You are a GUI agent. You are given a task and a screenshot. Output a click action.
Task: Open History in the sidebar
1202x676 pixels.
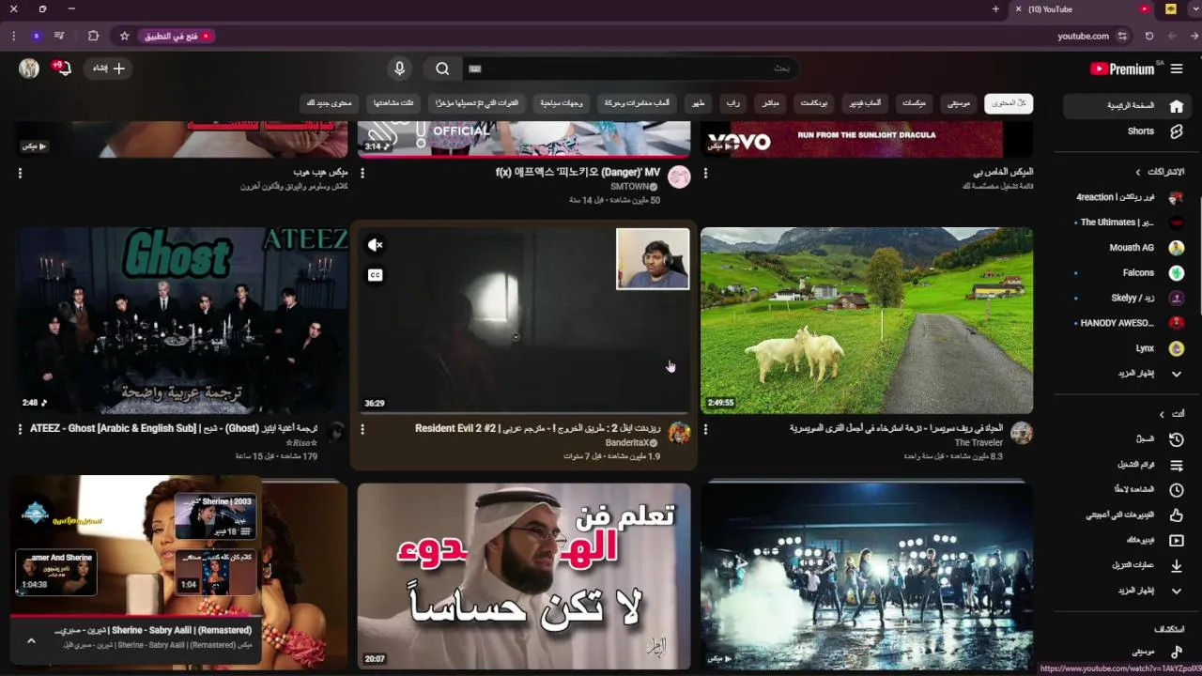tap(1125, 439)
